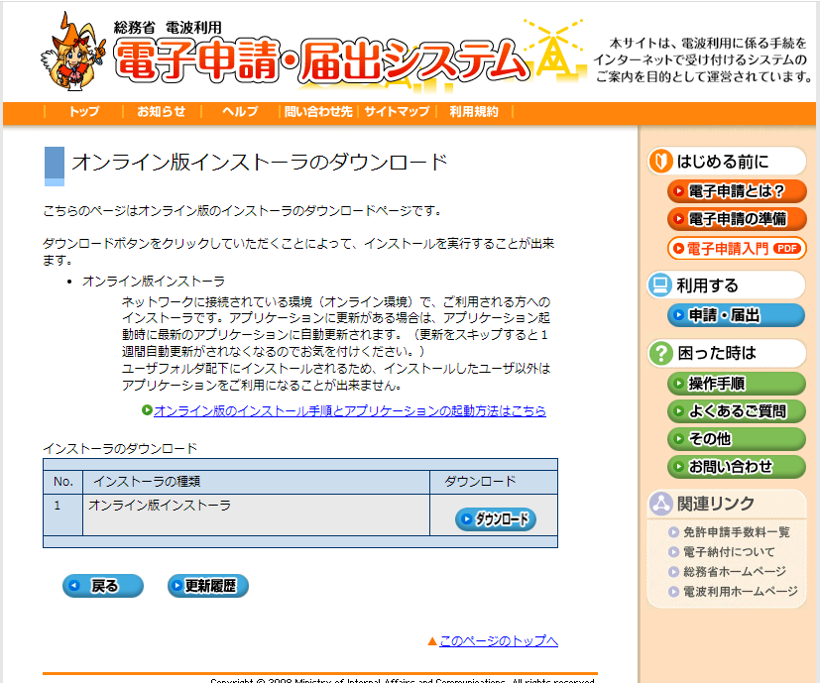Click the orange triangle beside このページのトップへ
The height and width of the screenshot is (683, 820).
(x=432, y=641)
